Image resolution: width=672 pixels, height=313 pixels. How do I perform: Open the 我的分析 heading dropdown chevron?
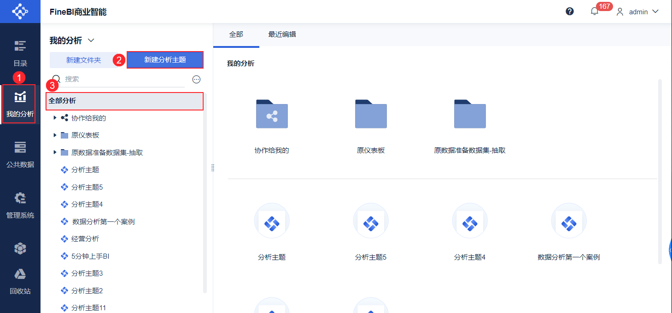click(91, 41)
